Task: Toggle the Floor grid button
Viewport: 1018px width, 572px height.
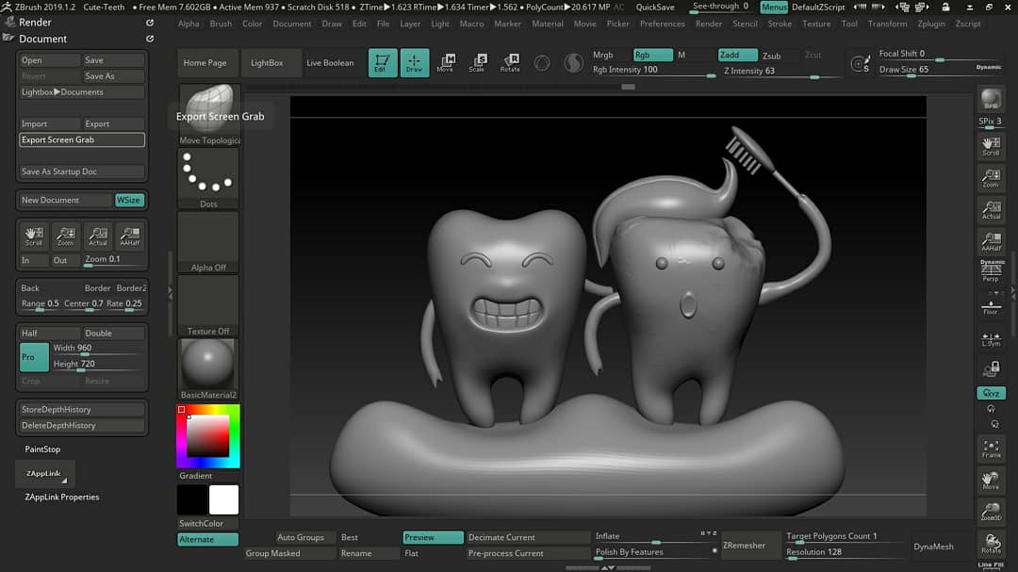Action: point(991,307)
